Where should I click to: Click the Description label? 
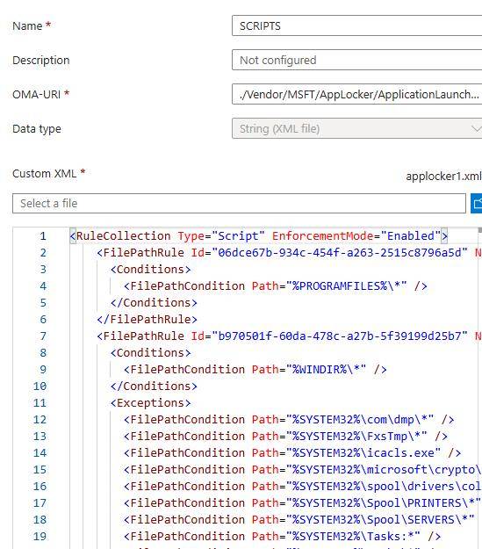[x=41, y=61]
